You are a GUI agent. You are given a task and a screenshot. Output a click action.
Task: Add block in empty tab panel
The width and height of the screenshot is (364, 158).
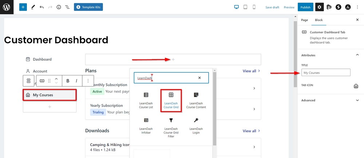click(x=173, y=59)
